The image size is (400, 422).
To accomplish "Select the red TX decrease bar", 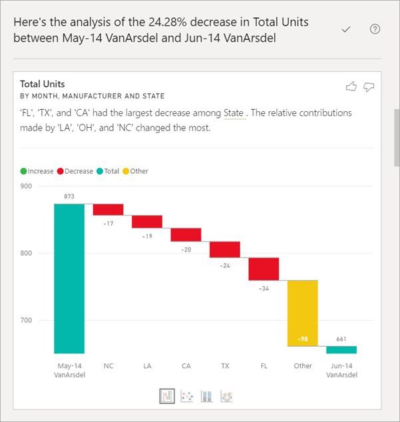I will click(x=225, y=249).
